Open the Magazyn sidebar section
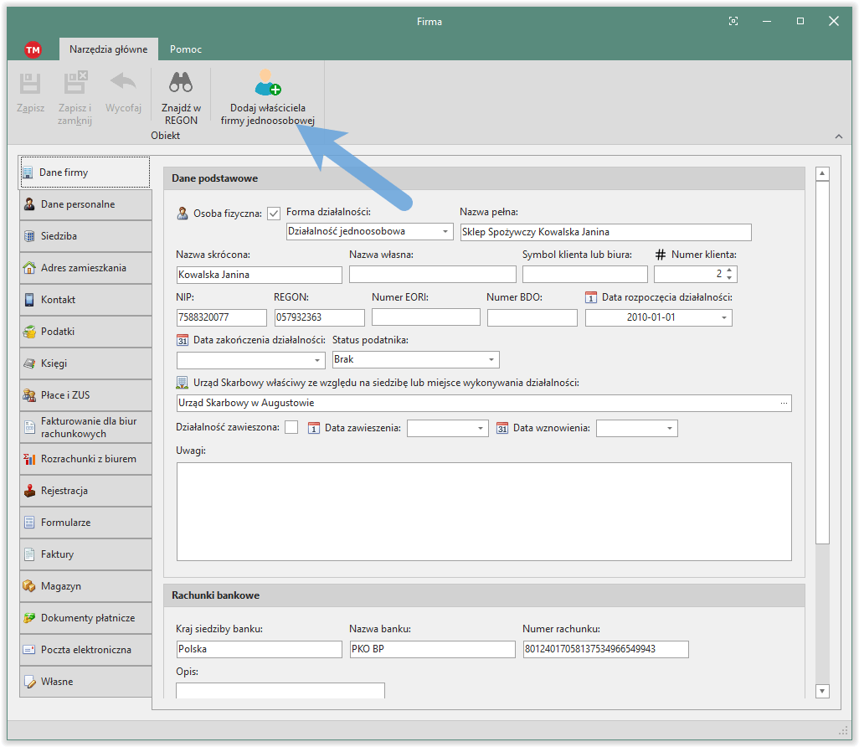 [85, 586]
